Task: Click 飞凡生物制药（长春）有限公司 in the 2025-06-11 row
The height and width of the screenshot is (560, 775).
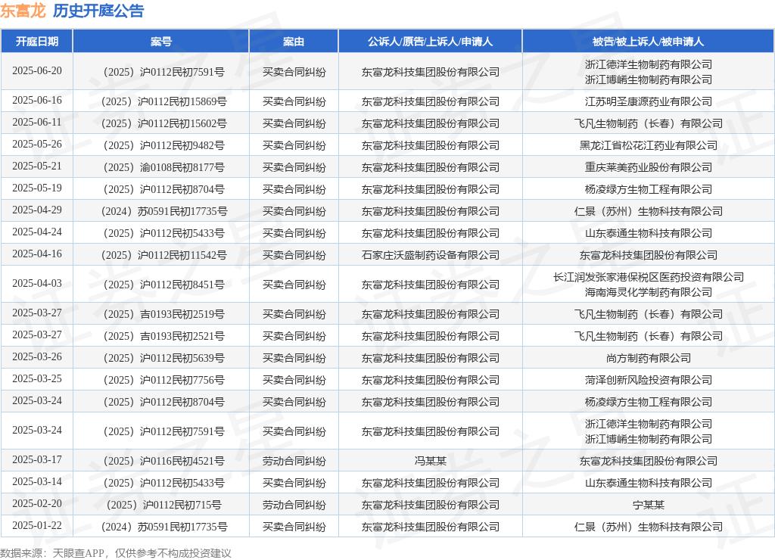Action: pos(648,123)
